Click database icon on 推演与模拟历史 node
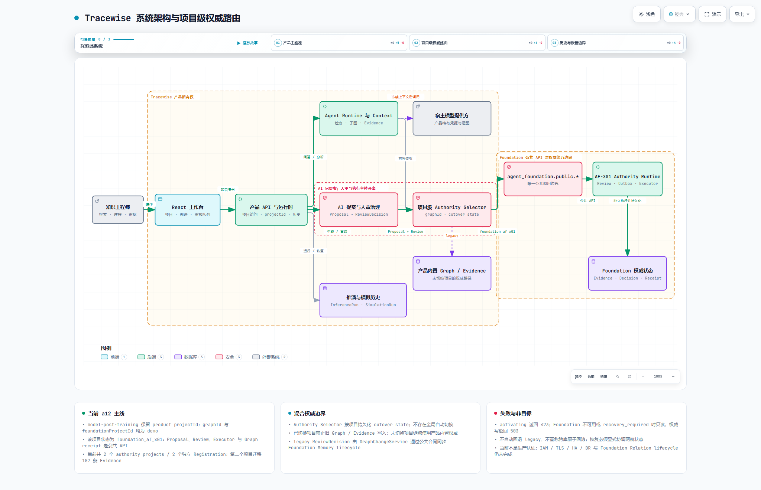 pos(325,288)
